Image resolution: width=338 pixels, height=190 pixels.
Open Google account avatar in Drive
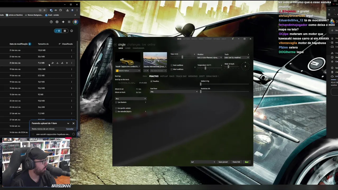(75, 22)
